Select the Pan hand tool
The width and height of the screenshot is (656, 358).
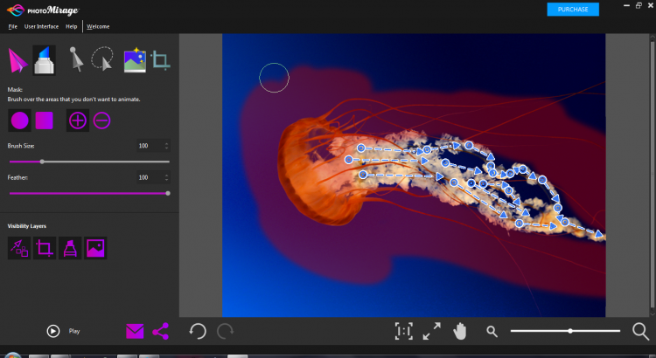[460, 332]
